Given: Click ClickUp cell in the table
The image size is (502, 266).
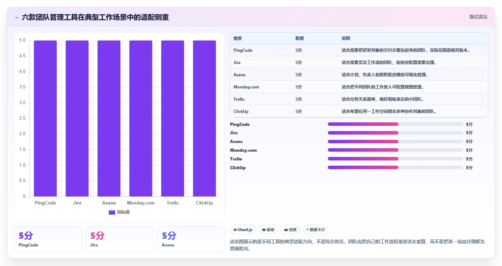Looking at the screenshot, I should pos(241,112).
